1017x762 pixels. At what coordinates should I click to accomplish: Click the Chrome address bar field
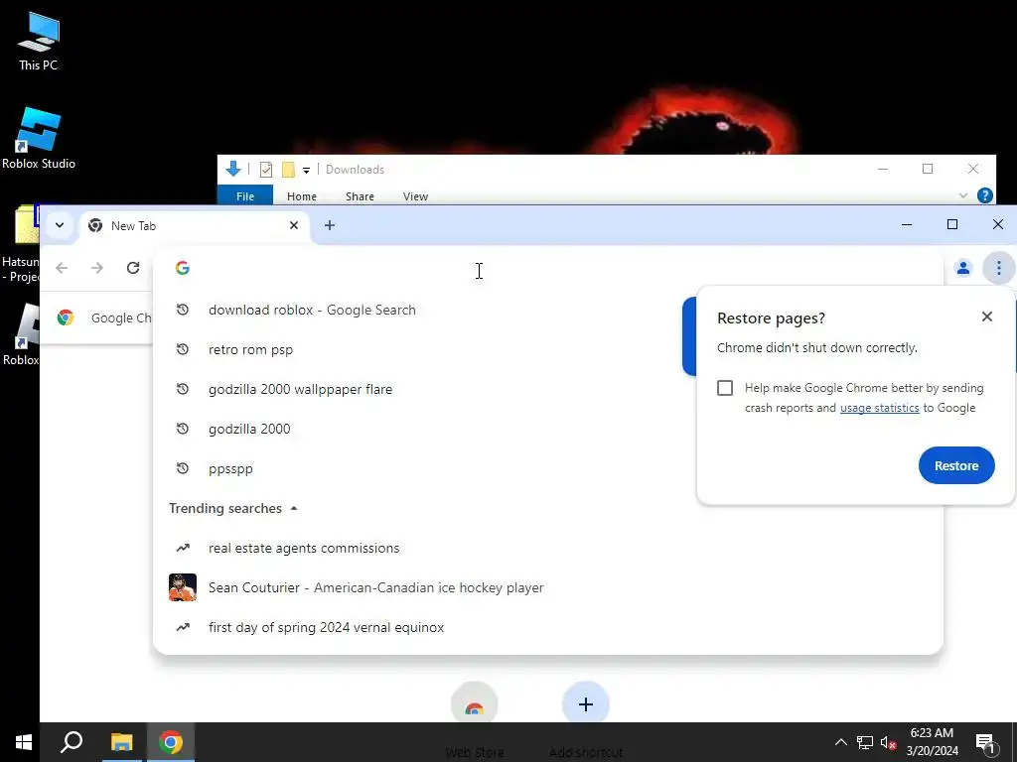pyautogui.click(x=548, y=268)
